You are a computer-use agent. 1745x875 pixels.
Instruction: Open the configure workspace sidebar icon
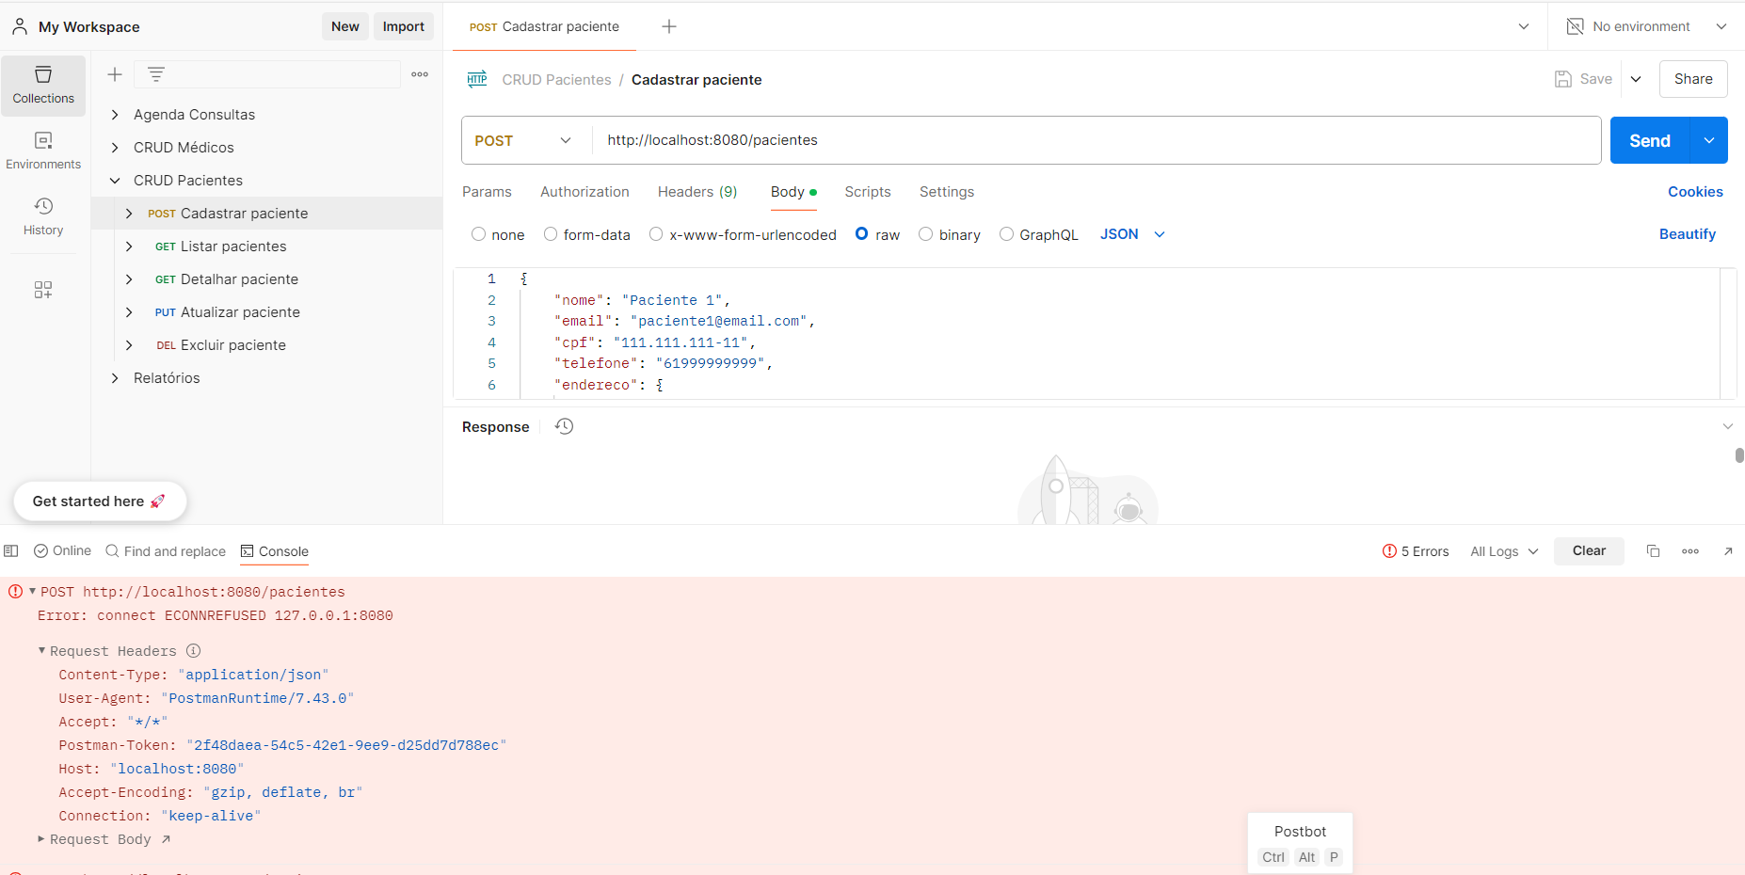point(43,290)
